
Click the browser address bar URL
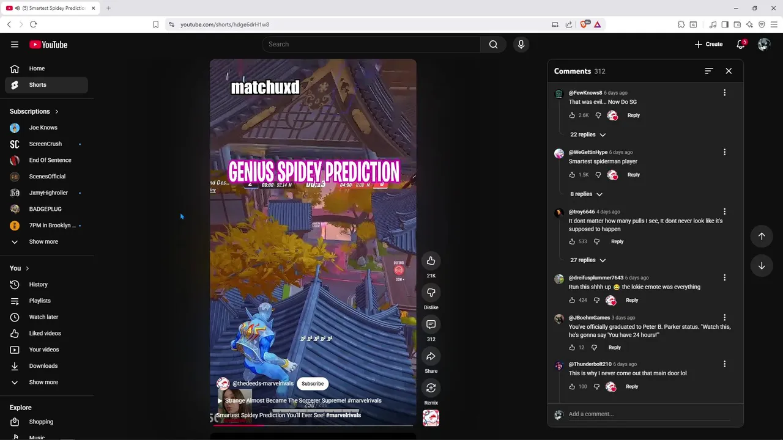(225, 24)
